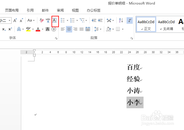184x130 pixels.
Task: Toggle Character Shading gray A icon
Action: pos(48,29)
